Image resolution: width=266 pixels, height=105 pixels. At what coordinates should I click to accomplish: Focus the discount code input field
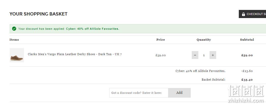(x=139, y=93)
